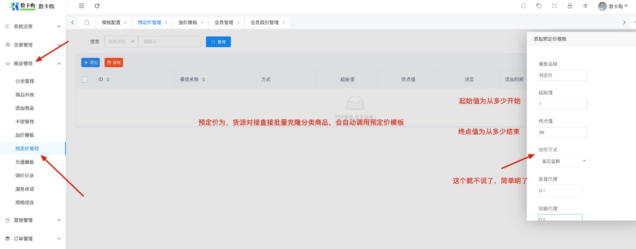Switch to the 加价模板 tab
Image resolution: width=636 pixels, height=249 pixels.
coord(188,23)
